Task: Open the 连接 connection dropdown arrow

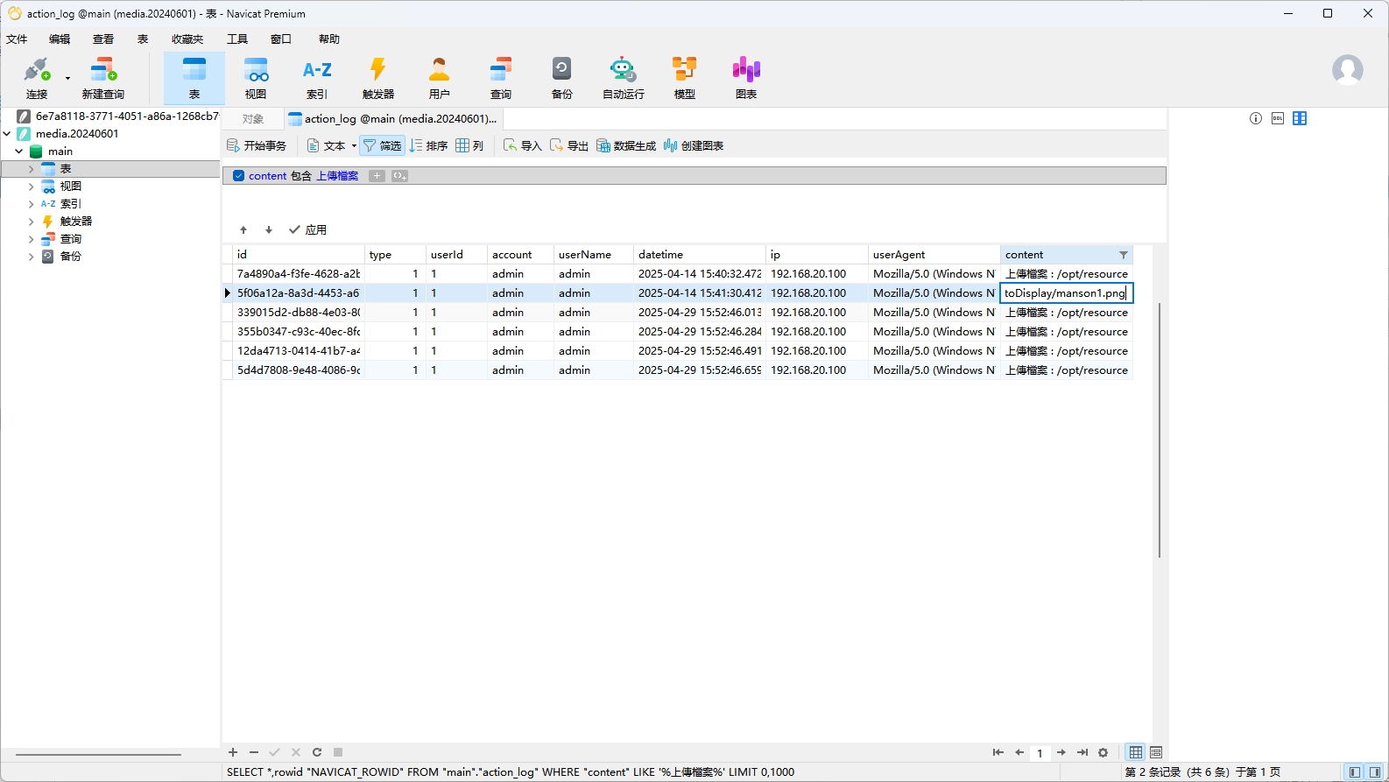Action: (67, 78)
